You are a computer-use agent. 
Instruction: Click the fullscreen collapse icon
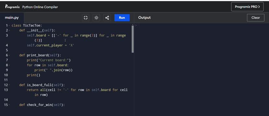86,18
